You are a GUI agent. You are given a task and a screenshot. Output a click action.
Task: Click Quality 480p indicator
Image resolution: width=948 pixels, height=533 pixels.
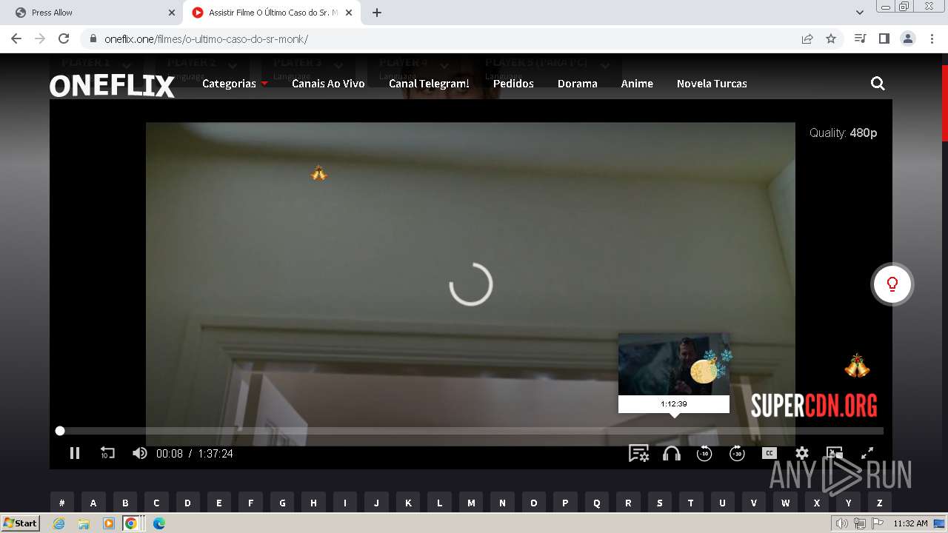click(843, 133)
